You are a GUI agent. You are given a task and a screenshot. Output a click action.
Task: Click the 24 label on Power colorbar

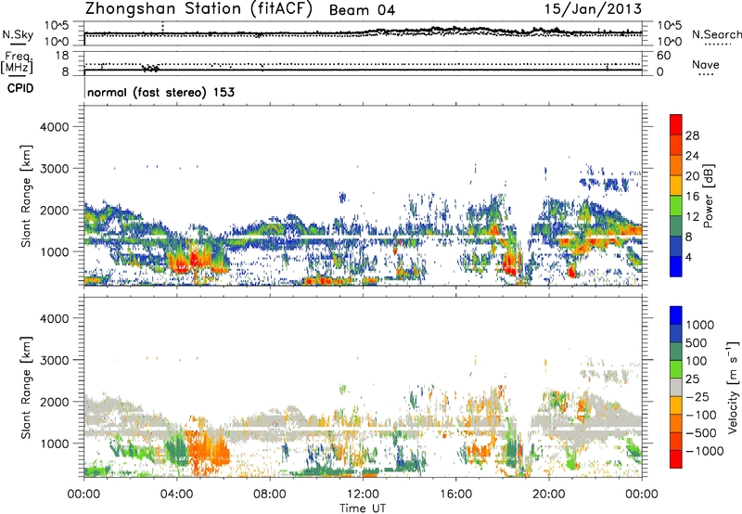pyautogui.click(x=692, y=156)
